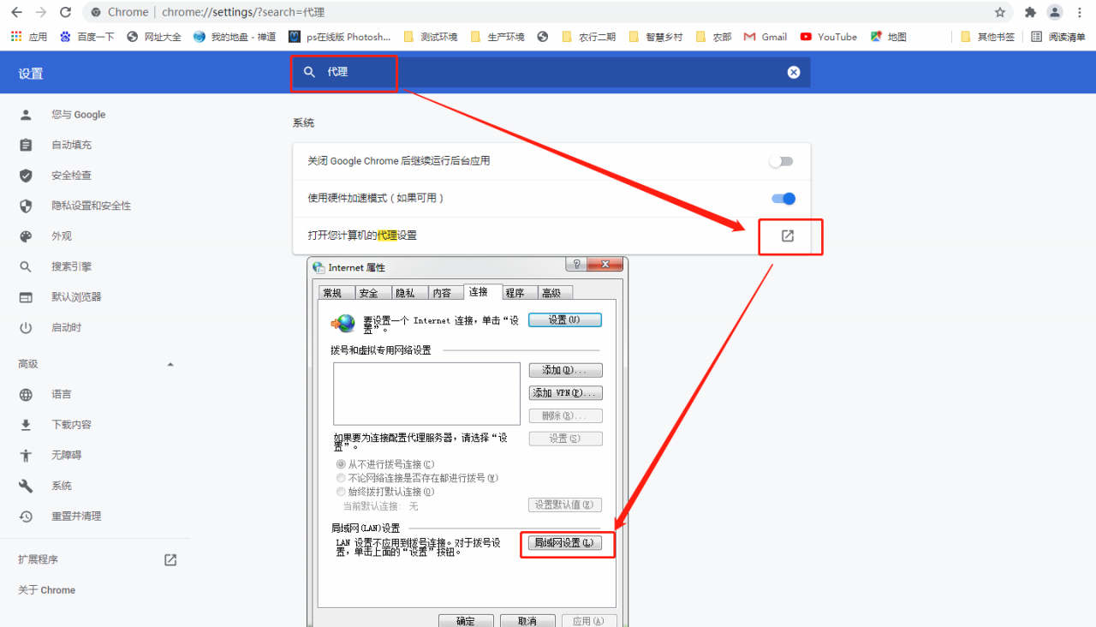The width and height of the screenshot is (1096, 627).
Task: Click the 设置(U) button
Action: coord(565,319)
